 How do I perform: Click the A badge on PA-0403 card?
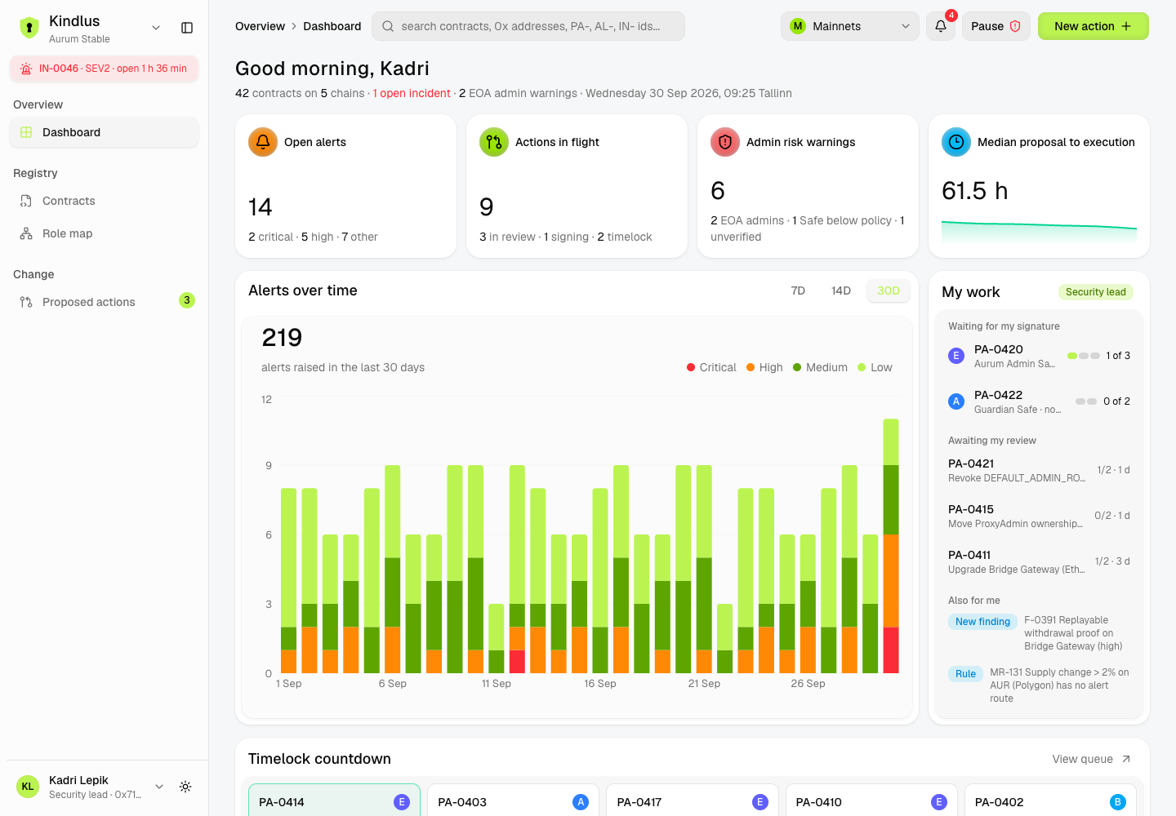581,802
